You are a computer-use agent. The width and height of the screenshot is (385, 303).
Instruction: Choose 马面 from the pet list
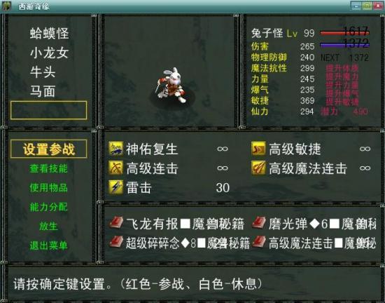tap(43, 91)
